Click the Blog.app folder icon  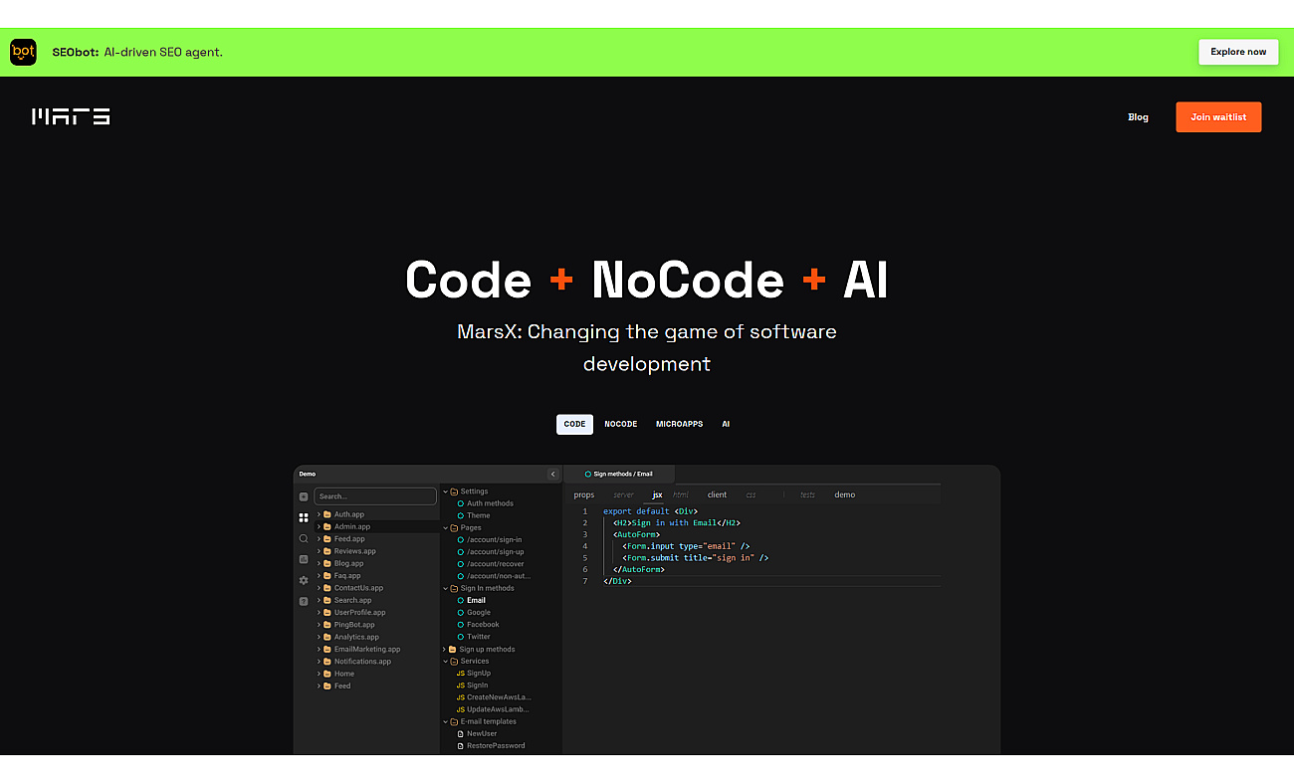pyautogui.click(x=327, y=563)
